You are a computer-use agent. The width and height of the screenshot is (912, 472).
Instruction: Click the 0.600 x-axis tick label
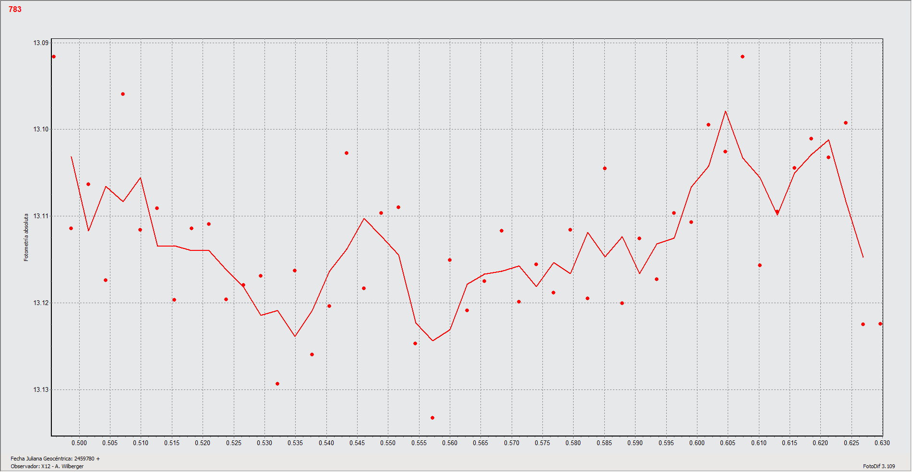point(697,443)
